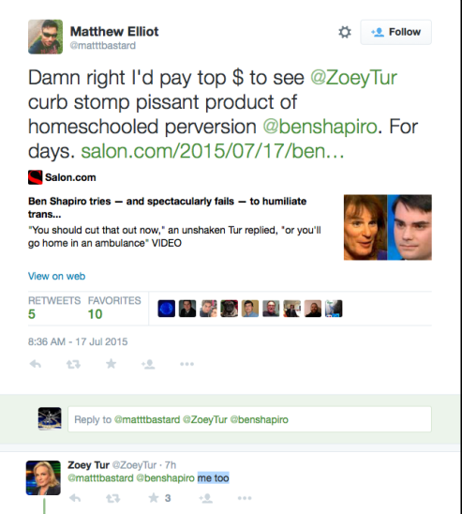The width and height of the screenshot is (462, 514).
Task: Favorite Zoey Tur's reply star
Action: 154,498
